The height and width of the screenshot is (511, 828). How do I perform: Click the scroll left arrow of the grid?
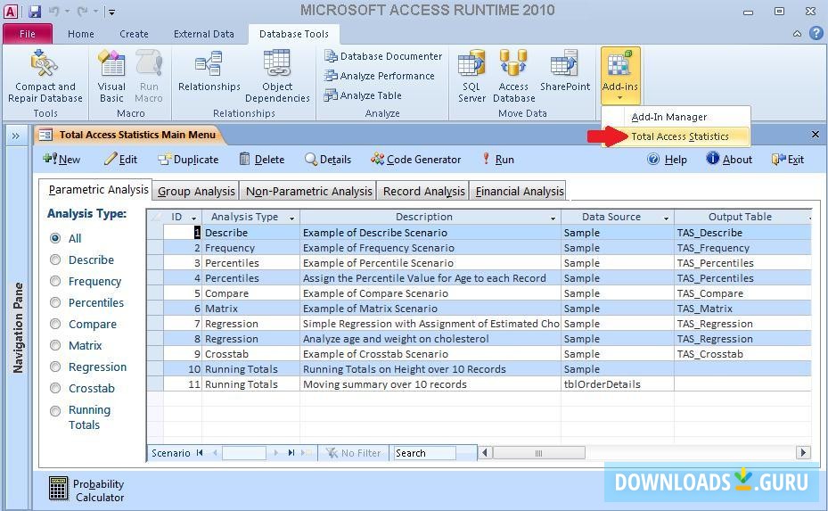coord(485,453)
